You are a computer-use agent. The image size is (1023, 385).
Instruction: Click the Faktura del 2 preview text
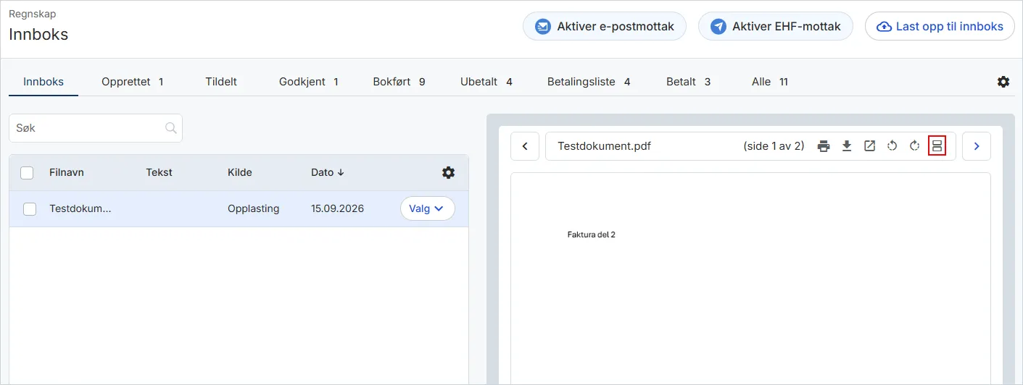[x=592, y=234]
